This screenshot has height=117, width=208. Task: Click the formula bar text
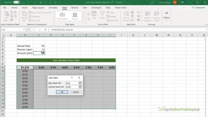pos(62,30)
